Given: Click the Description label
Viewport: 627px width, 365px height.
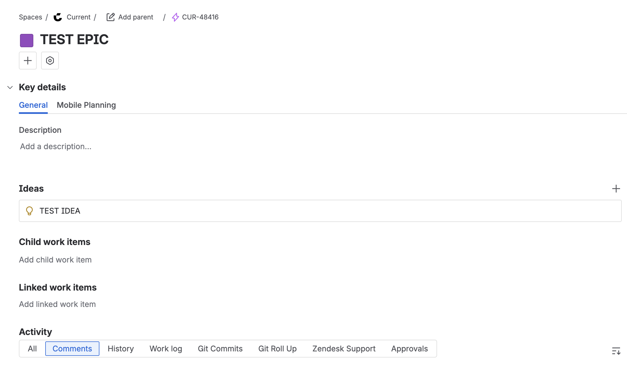Looking at the screenshot, I should click(40, 130).
